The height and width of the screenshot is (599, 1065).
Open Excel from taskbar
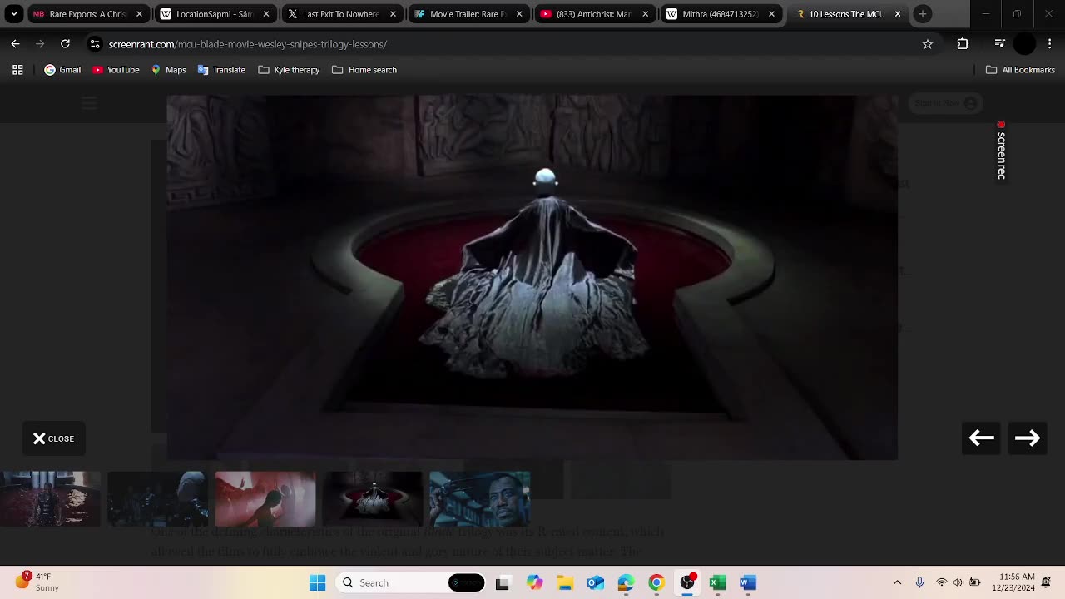[x=717, y=583]
